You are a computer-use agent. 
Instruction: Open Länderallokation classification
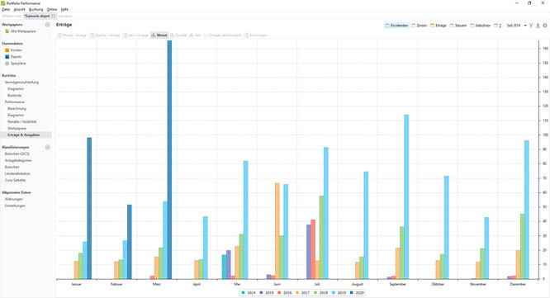17,174
